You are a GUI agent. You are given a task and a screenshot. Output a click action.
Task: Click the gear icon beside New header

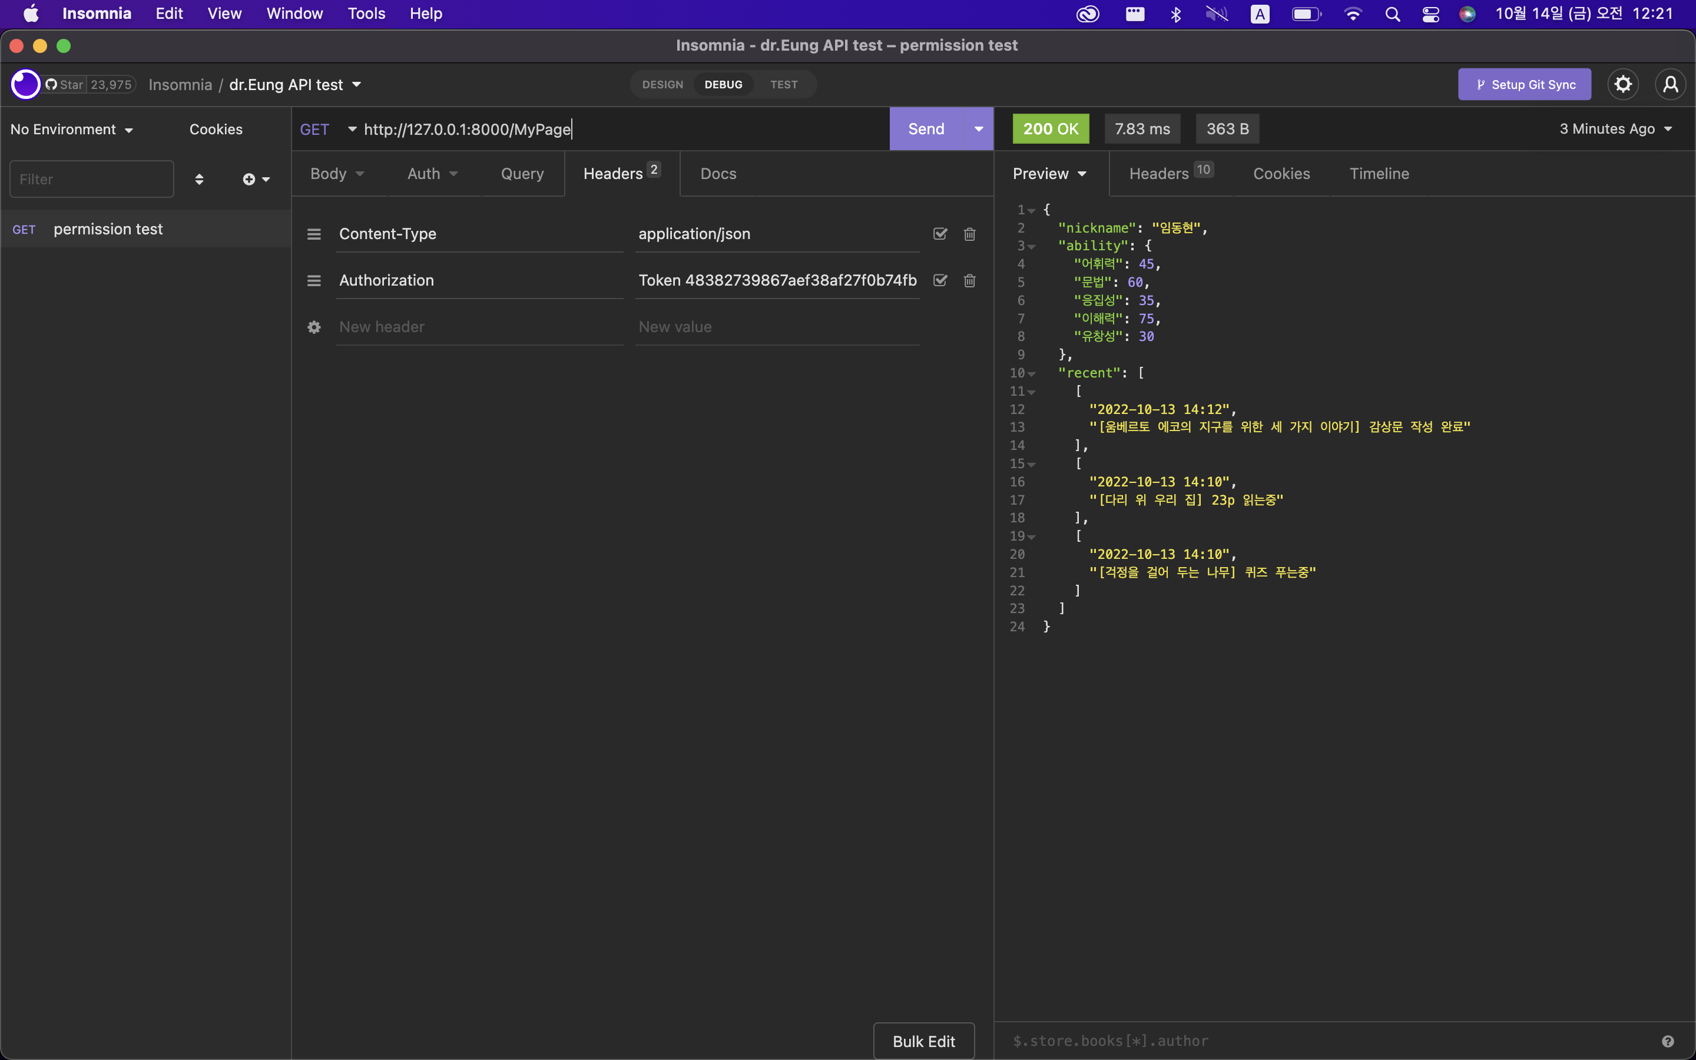click(x=314, y=327)
